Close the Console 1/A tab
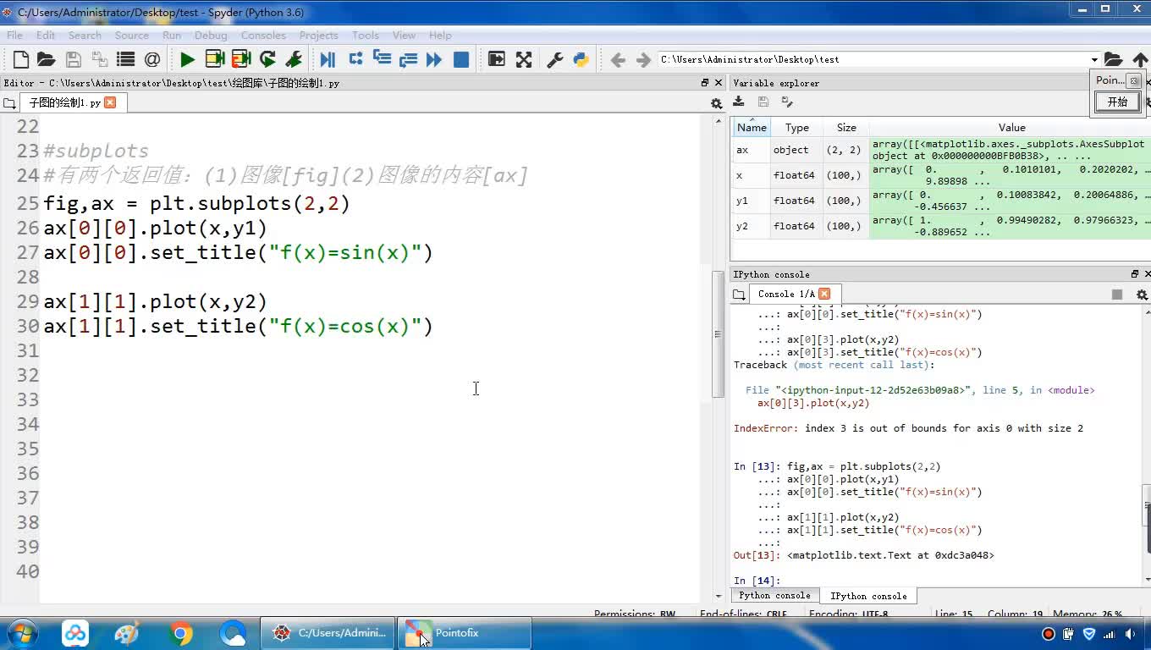The height and width of the screenshot is (650, 1151). point(824,294)
